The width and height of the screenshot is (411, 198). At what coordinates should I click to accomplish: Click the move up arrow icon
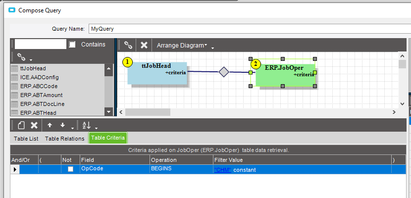pos(50,125)
